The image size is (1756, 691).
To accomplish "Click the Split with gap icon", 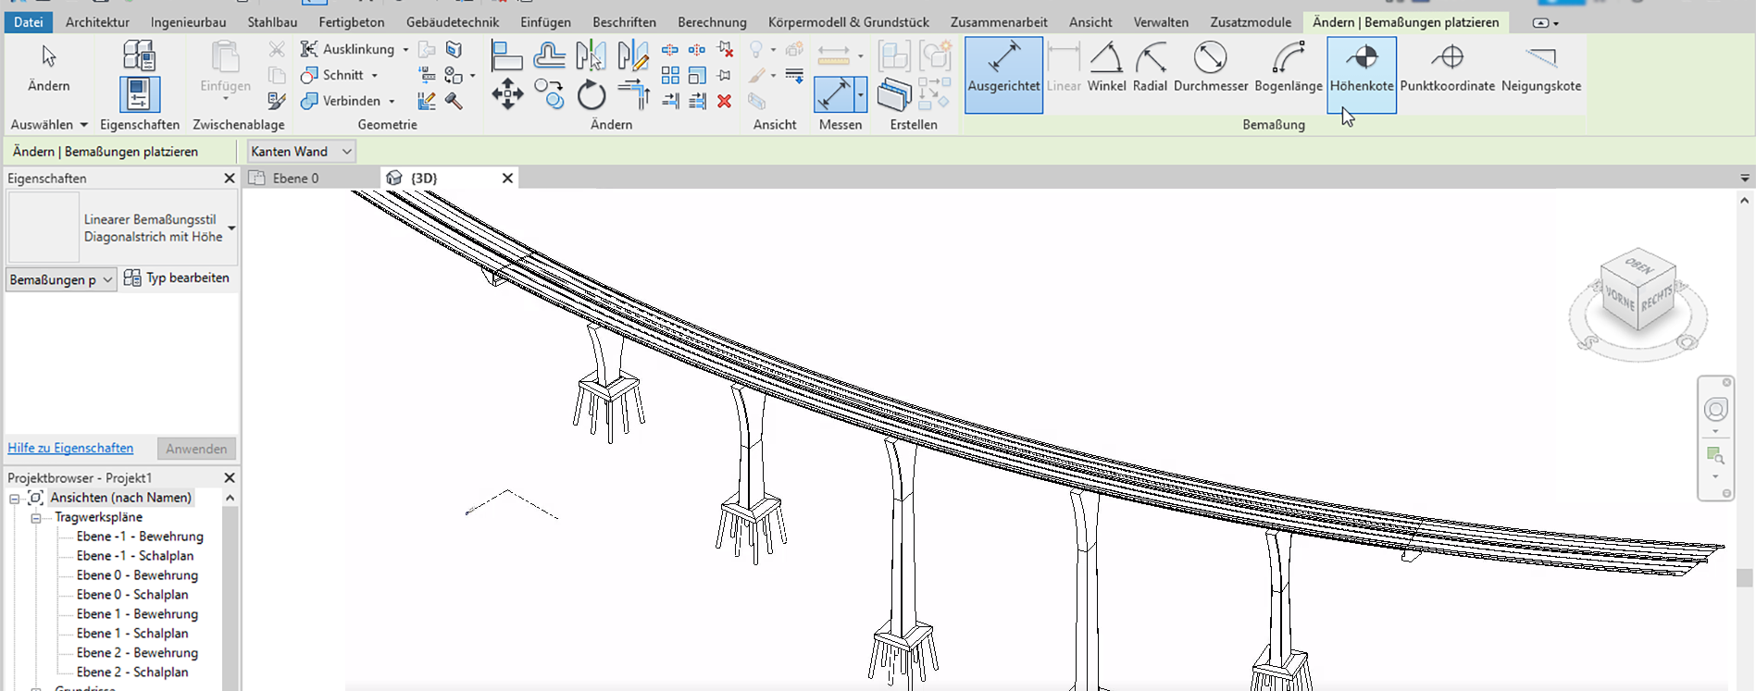I will point(697,49).
